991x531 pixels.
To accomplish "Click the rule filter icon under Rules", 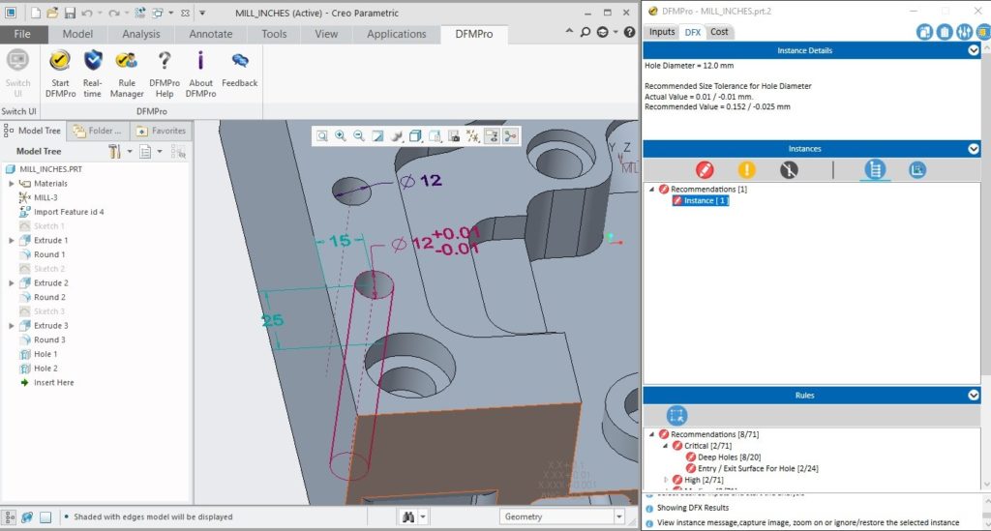I will tap(676, 416).
